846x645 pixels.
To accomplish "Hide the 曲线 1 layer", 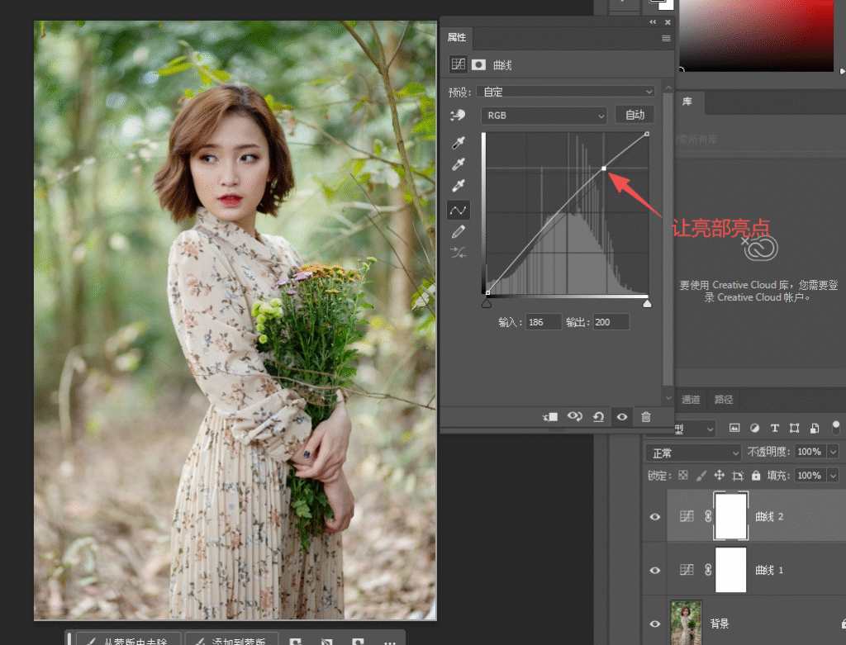I will (x=655, y=570).
